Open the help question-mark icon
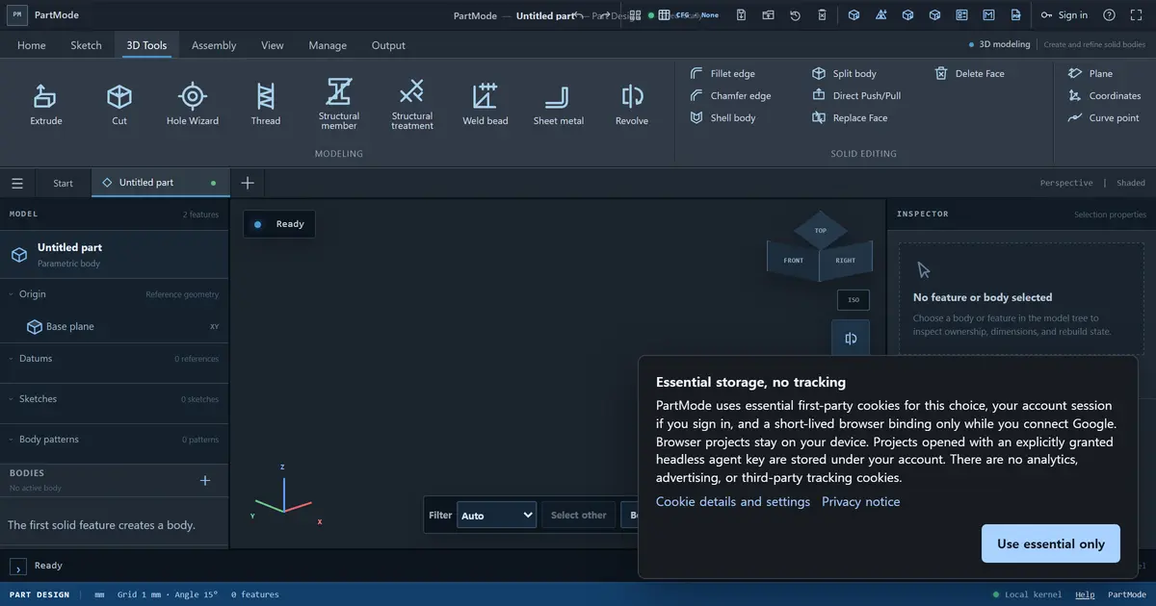The image size is (1156, 606). click(x=1109, y=14)
